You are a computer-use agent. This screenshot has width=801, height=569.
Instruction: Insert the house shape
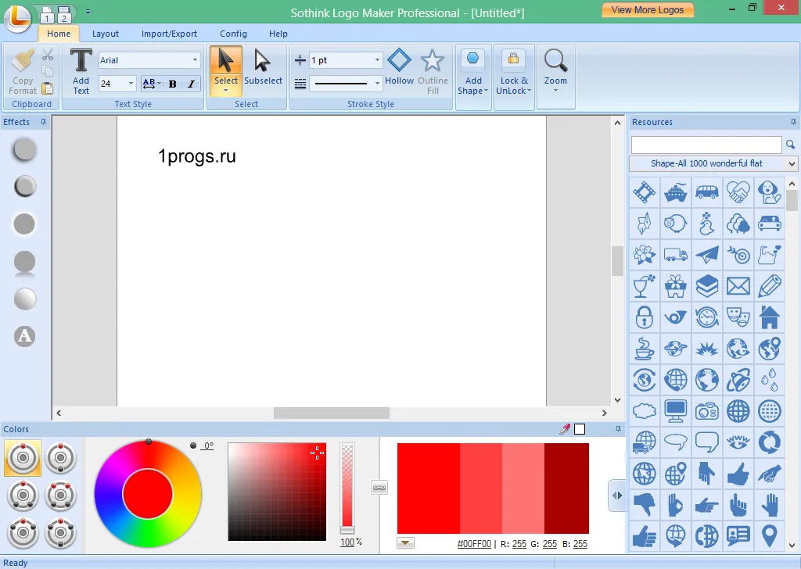(770, 317)
